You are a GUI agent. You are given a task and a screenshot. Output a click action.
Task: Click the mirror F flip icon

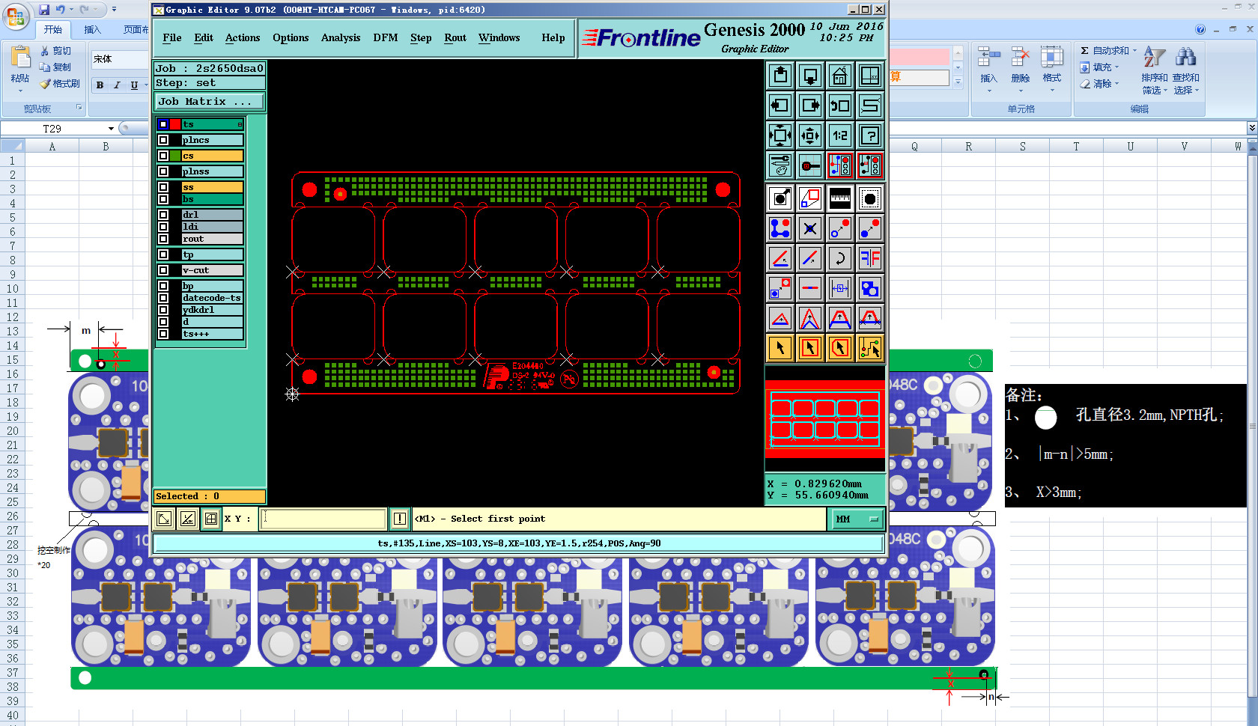(x=870, y=258)
